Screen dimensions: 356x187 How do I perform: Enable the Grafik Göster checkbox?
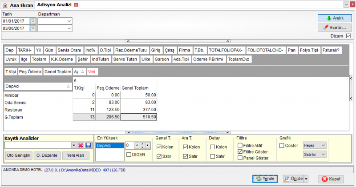click(x=282, y=146)
